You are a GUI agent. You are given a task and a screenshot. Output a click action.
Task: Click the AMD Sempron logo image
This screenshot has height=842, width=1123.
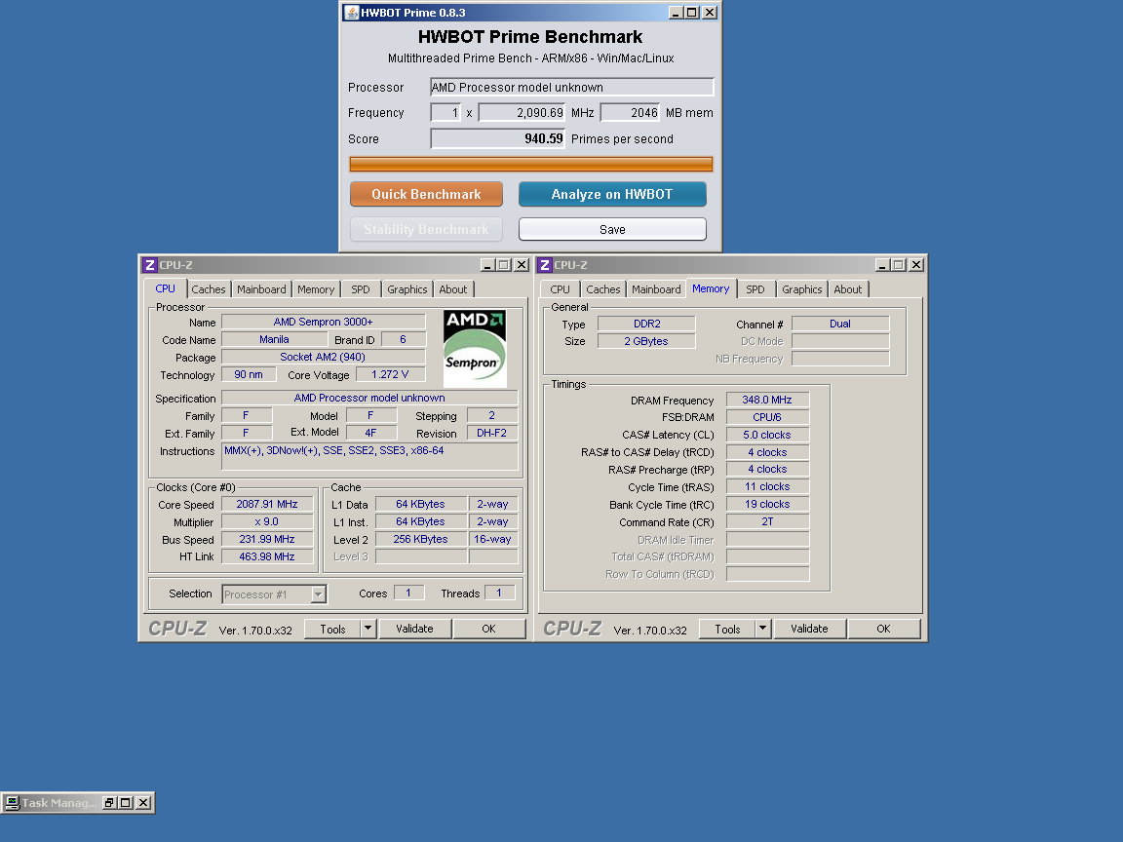(x=474, y=348)
